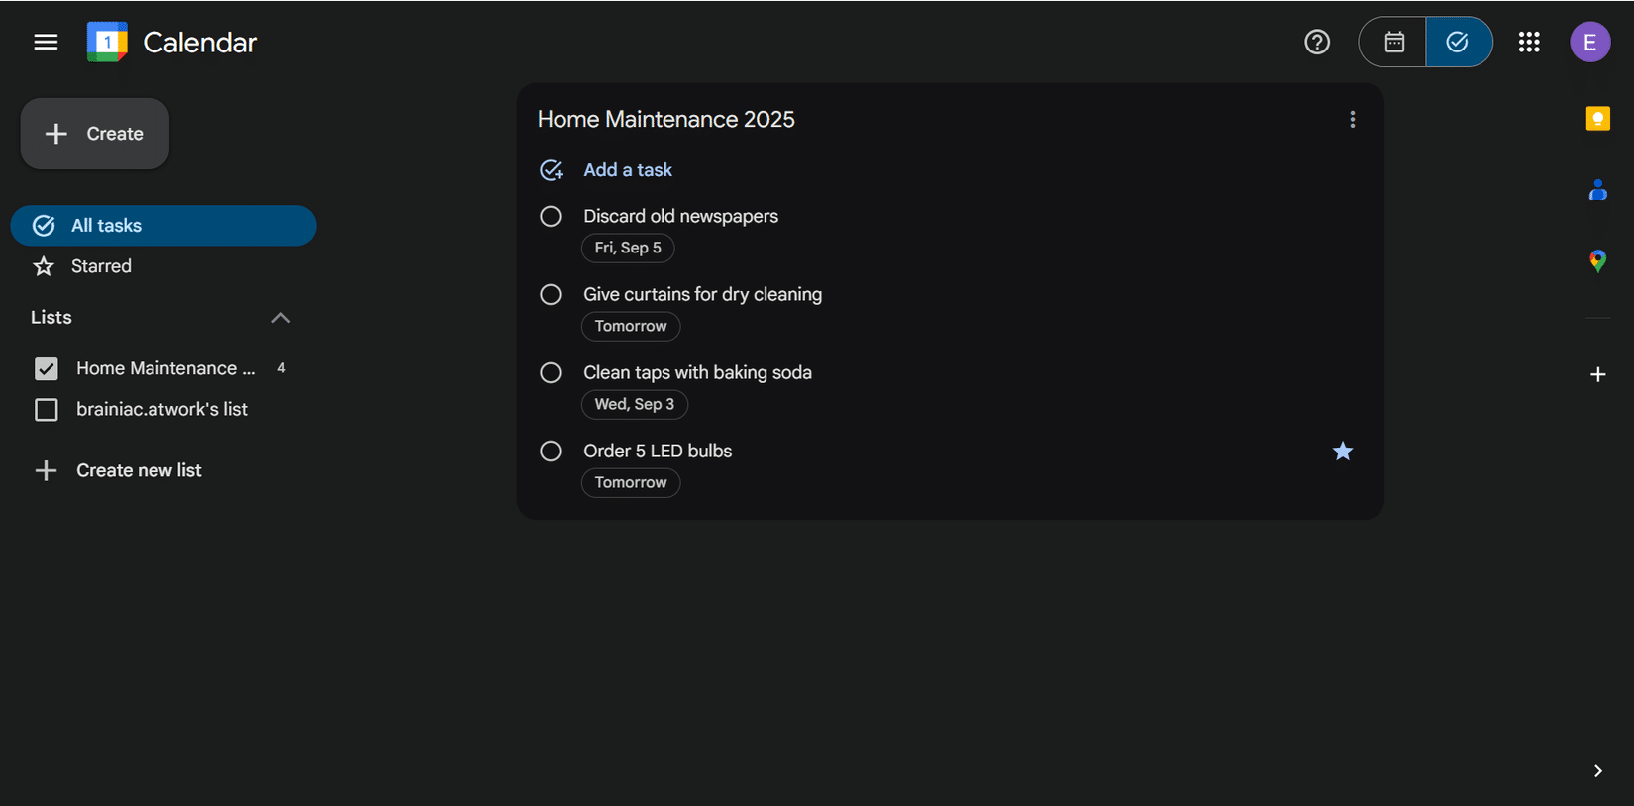The width and height of the screenshot is (1634, 806).
Task: Mark Clean taps with baking soda complete
Action: pos(551,372)
